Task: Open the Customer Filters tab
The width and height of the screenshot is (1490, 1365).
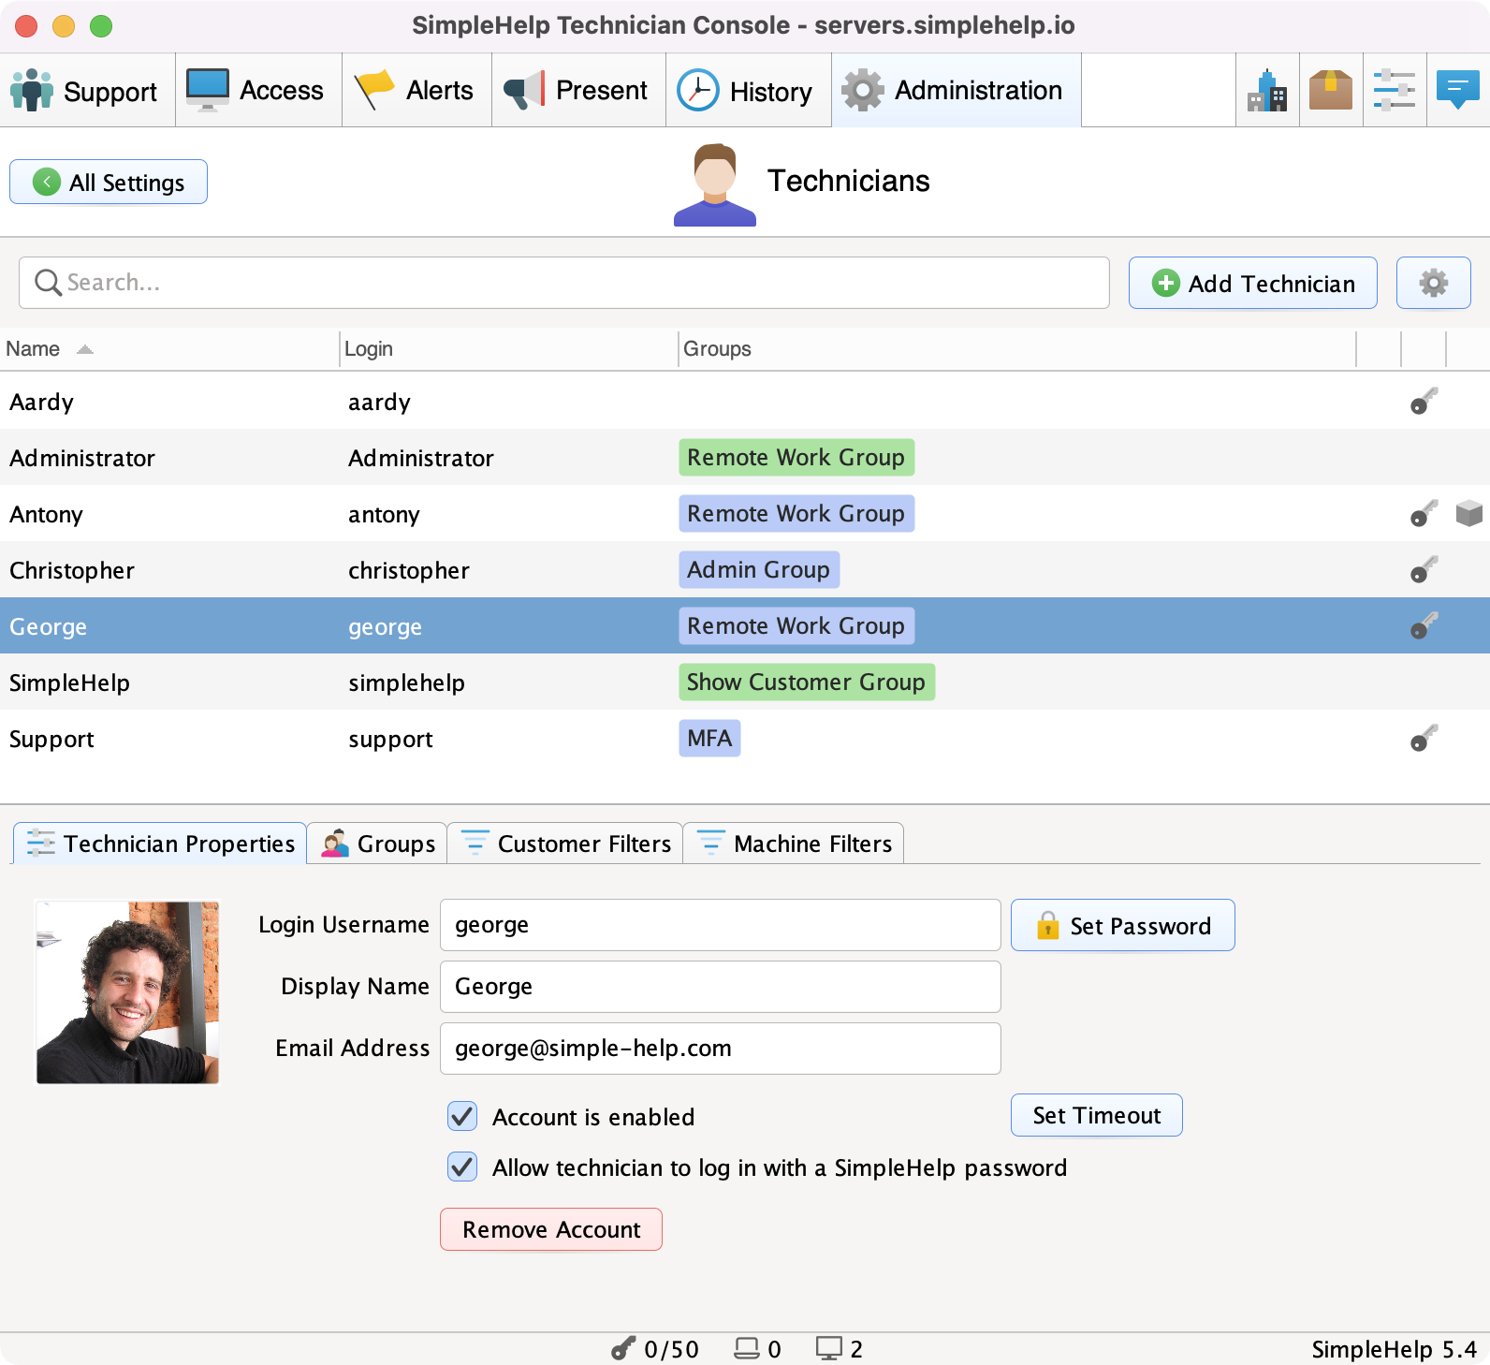Action: click(565, 844)
